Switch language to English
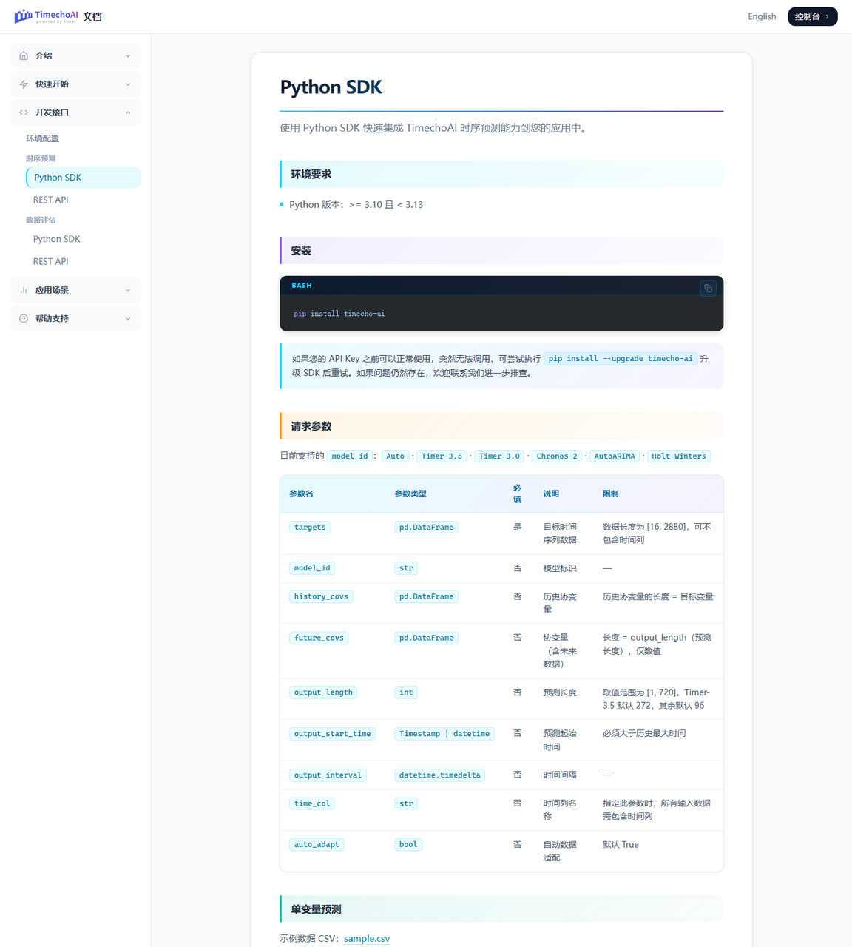 (x=762, y=16)
